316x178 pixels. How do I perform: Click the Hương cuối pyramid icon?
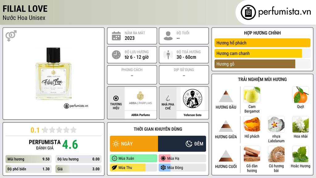pos(226,156)
